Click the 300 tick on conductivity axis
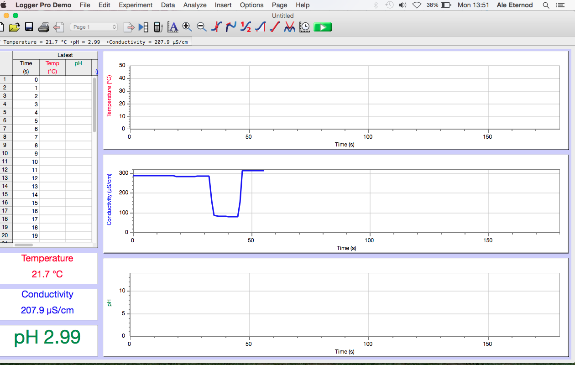This screenshot has width=575, height=365. [123, 173]
